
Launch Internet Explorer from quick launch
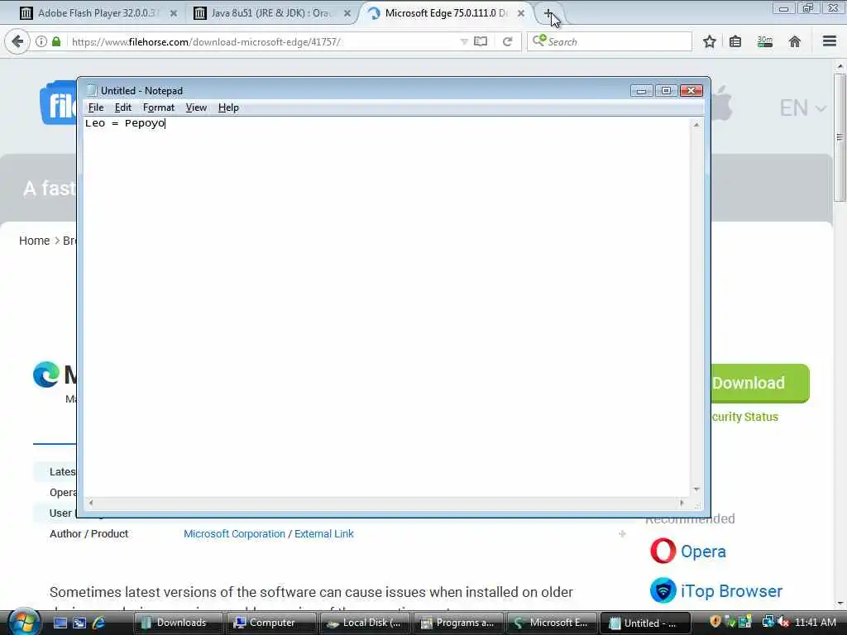[x=98, y=623]
